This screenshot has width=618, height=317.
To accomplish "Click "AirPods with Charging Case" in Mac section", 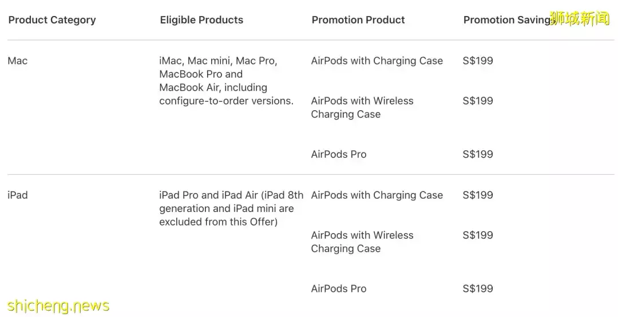I will 377,61.
